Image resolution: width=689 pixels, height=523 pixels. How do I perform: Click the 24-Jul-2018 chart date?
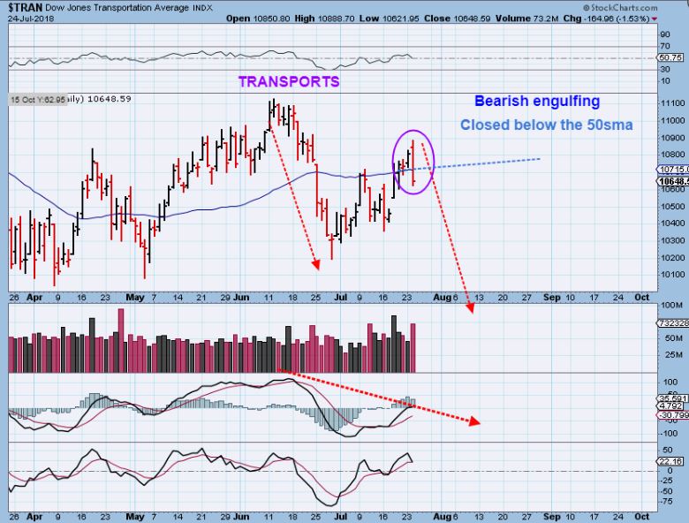(30, 19)
